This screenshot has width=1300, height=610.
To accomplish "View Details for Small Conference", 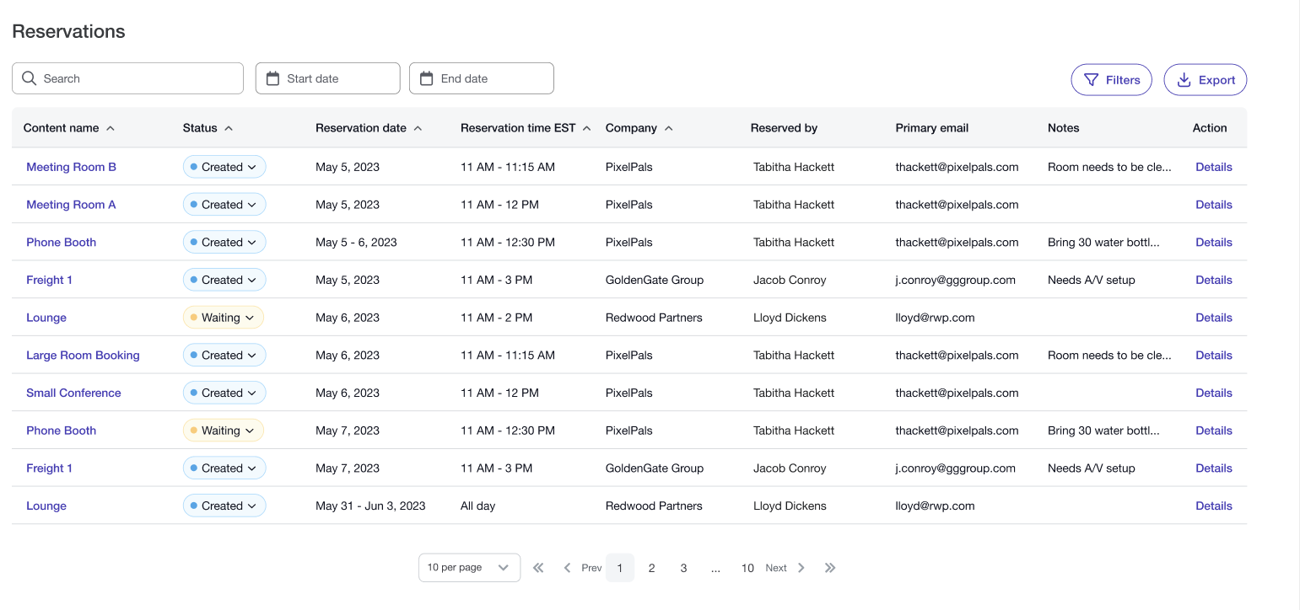I will [1214, 393].
